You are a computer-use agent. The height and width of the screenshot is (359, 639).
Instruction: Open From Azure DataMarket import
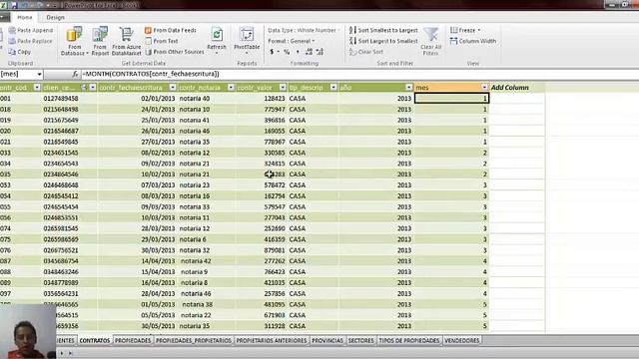(127, 41)
